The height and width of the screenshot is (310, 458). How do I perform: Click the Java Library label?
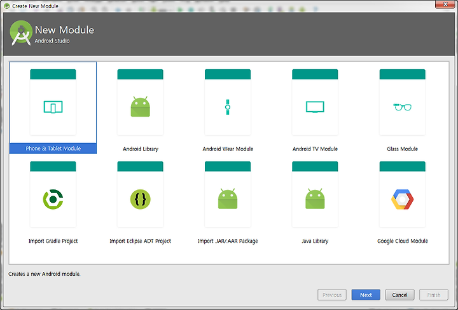(315, 241)
